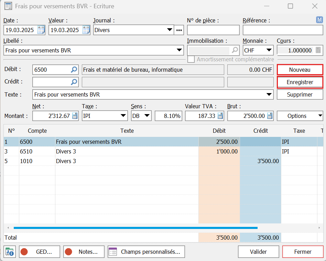Click the Valider button
The image size is (326, 261).
coord(258,252)
